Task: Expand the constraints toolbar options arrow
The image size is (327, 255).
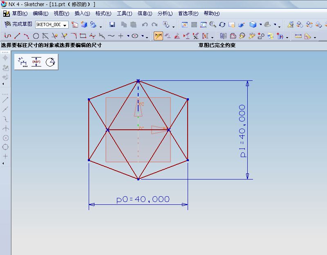Action: click(212, 37)
